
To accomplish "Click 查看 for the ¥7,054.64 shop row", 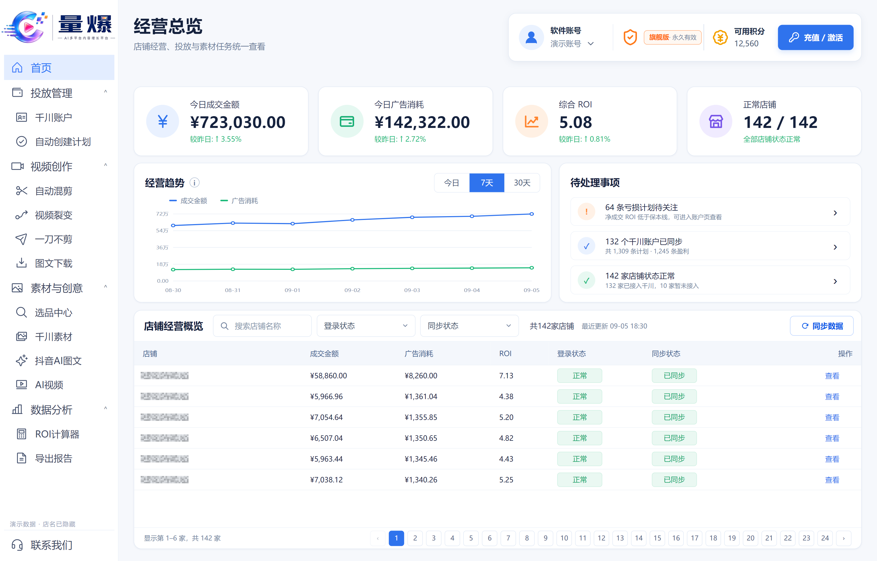I will click(x=832, y=417).
